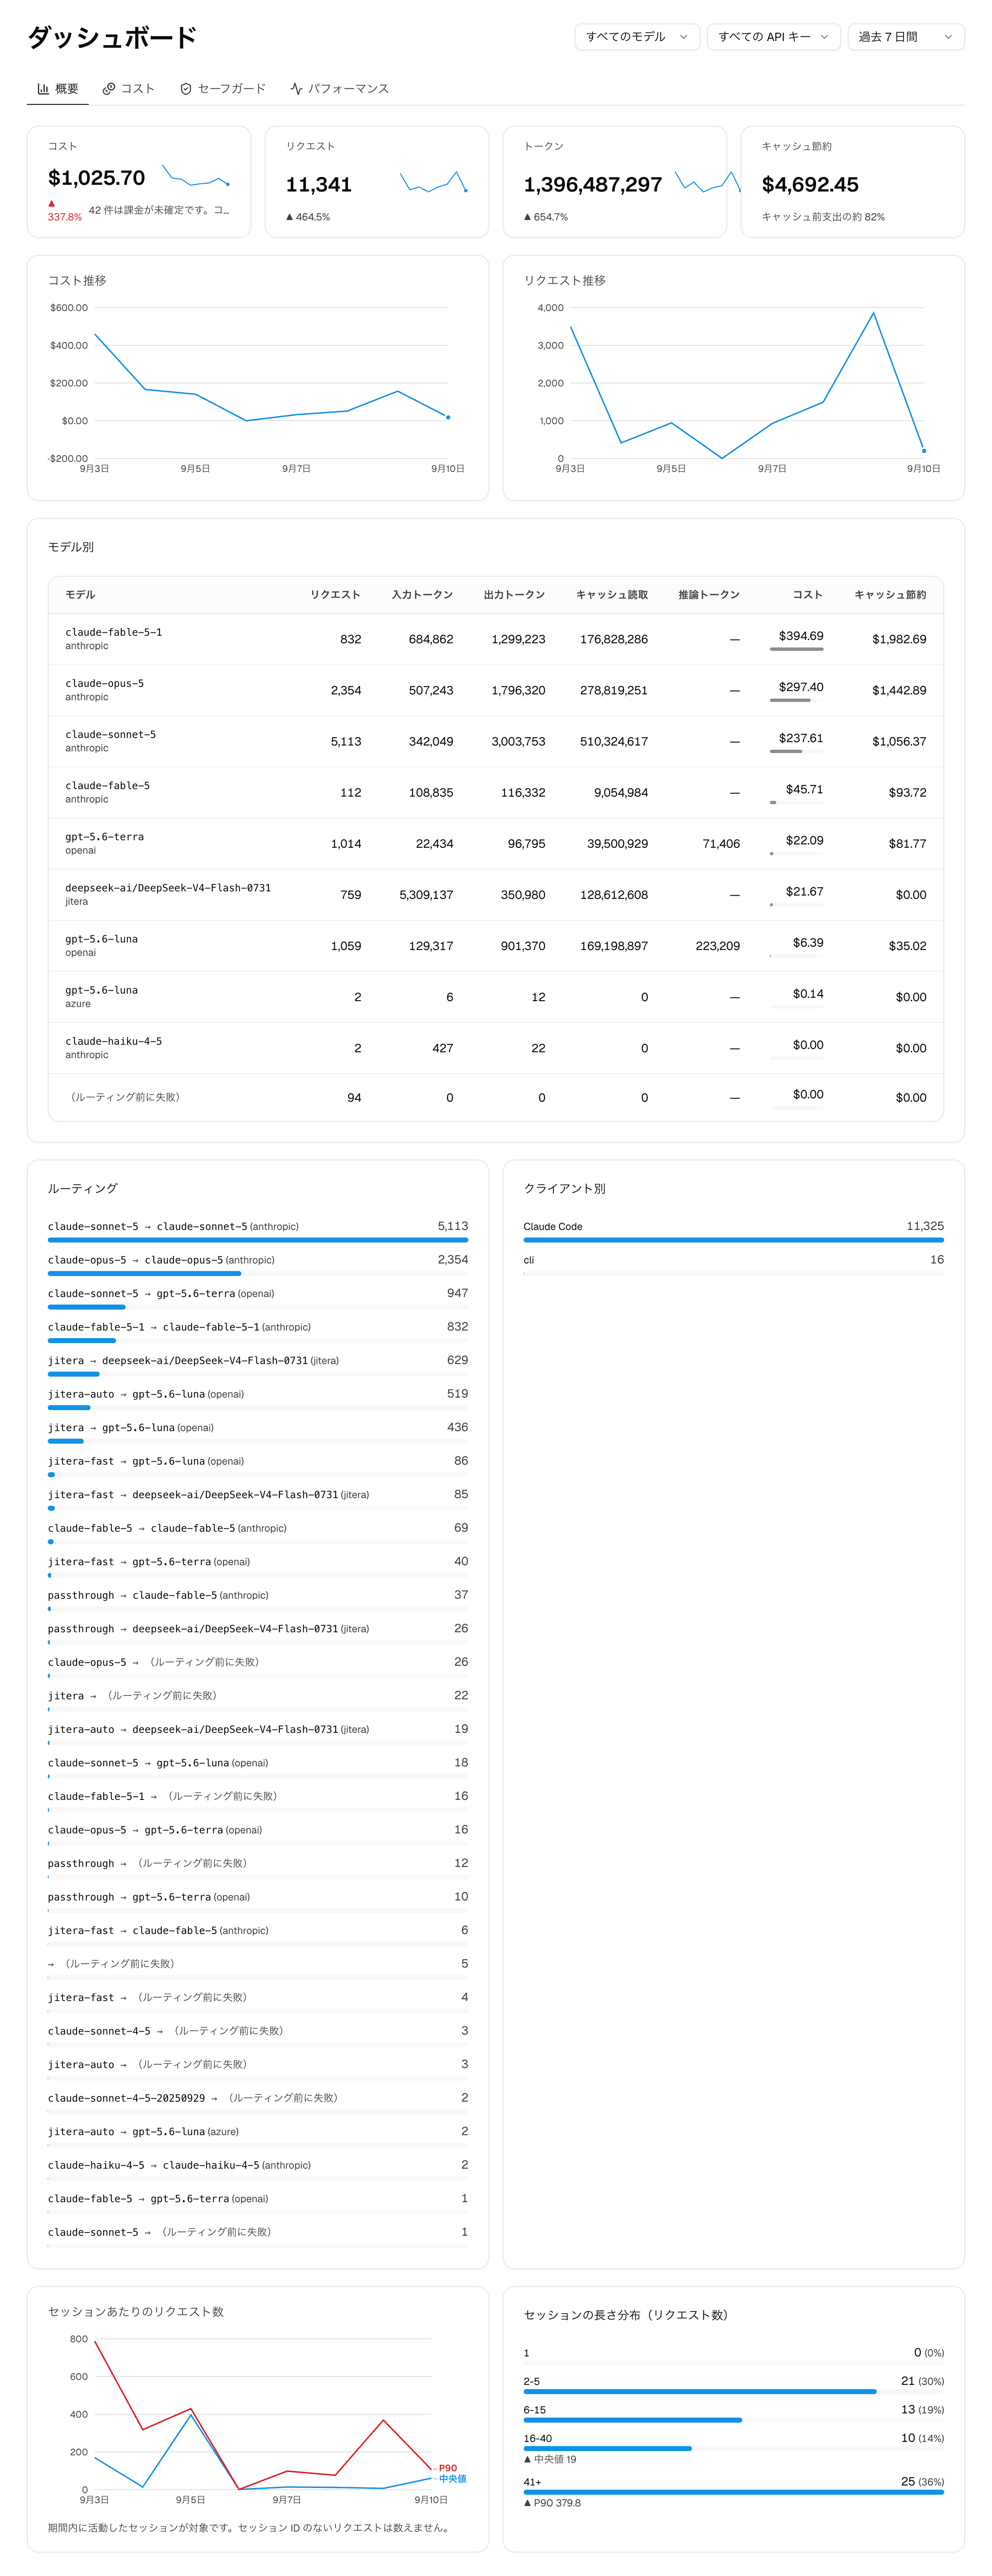Click routing claude-sonnet-5 → claude-sonnet-5 (anthropic)
The height and width of the screenshot is (2576, 992).
[x=258, y=1231]
